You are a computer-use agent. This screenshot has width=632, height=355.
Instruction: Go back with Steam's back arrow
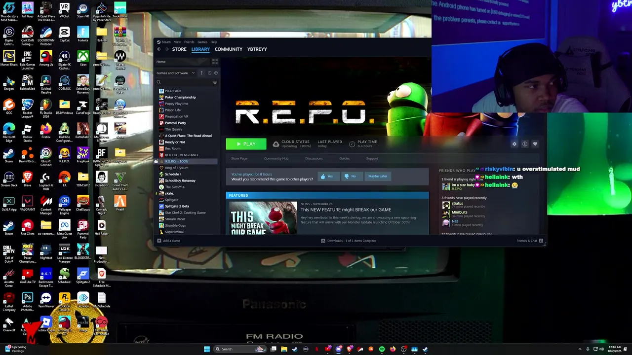click(159, 49)
